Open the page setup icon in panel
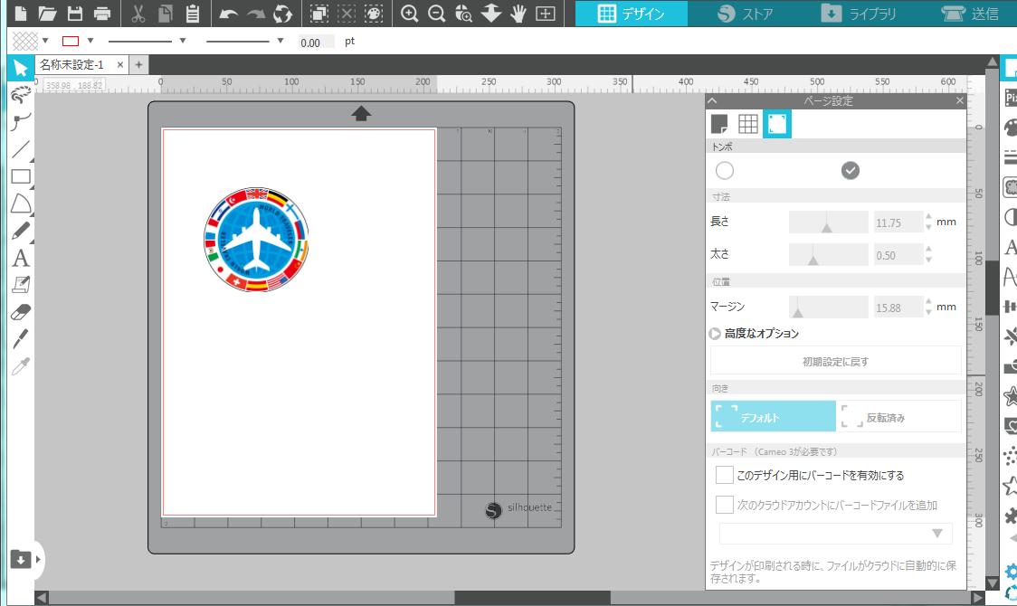The image size is (1017, 606). [719, 124]
